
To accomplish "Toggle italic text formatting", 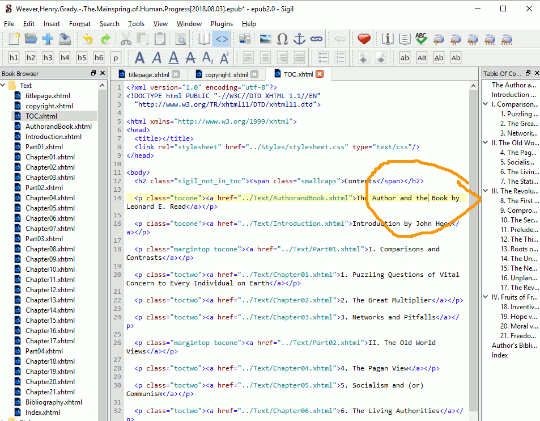I will (157, 58).
